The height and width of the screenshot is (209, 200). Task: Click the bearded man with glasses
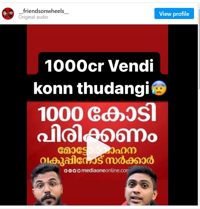click(x=47, y=185)
